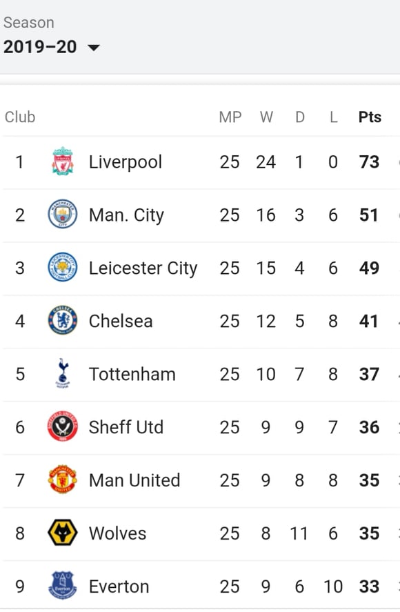400x612 pixels.
Task: Select the MP column header
Action: tap(230, 117)
